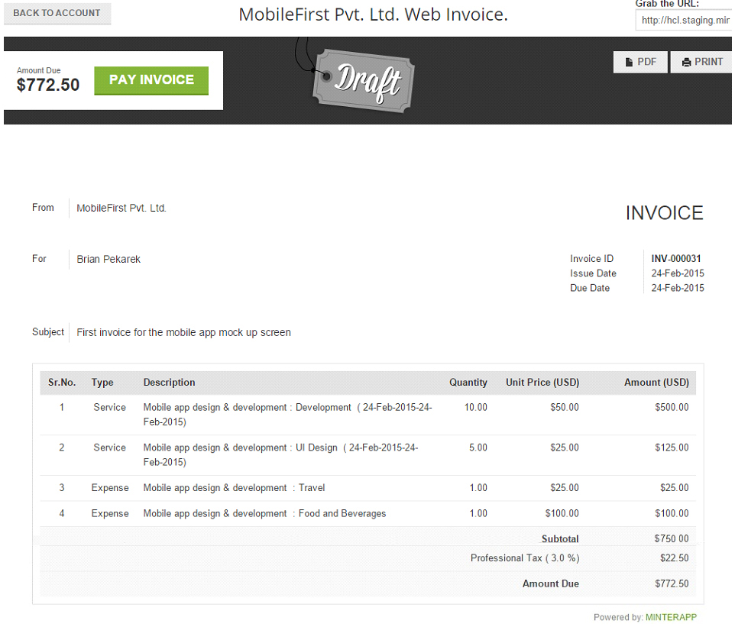This screenshot has height=627, width=735.
Task: Click the Draft status tag
Action: (364, 80)
